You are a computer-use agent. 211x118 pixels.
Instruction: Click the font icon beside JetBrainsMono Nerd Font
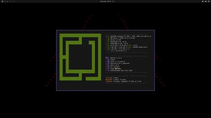click(109, 71)
